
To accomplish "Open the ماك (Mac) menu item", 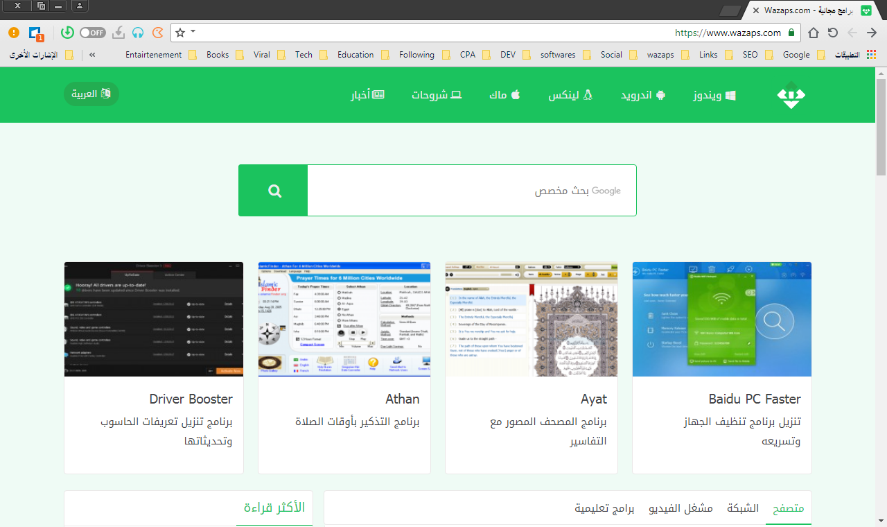I will [504, 95].
